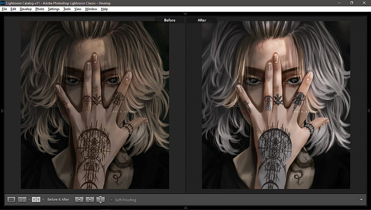The image size is (371, 210).
Task: Open the Develop menu
Action: point(26,9)
